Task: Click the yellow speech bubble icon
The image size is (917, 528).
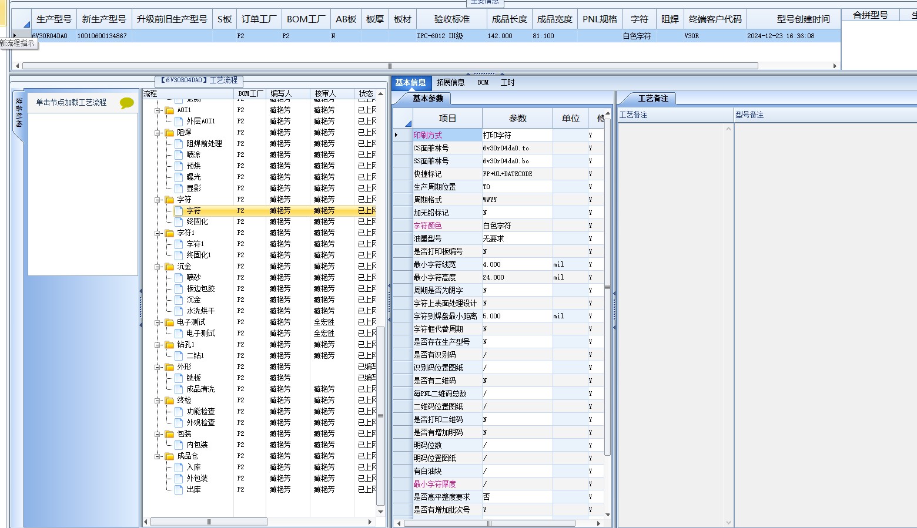Action: point(126,103)
